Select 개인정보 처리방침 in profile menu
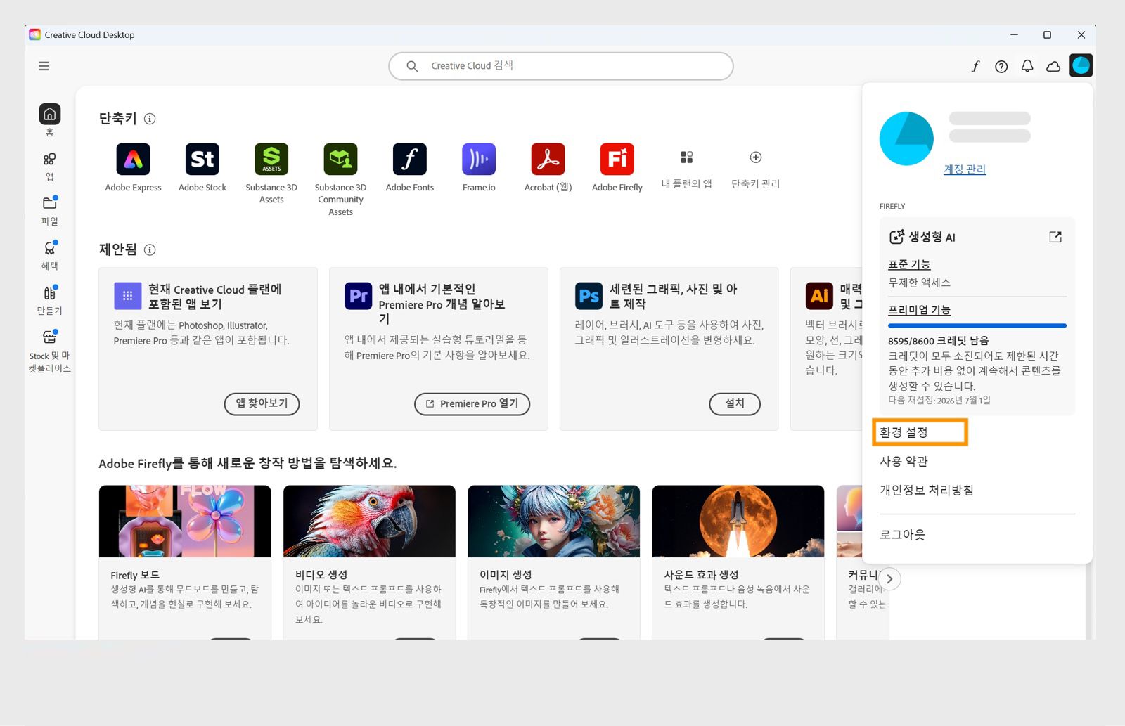 pos(926,490)
